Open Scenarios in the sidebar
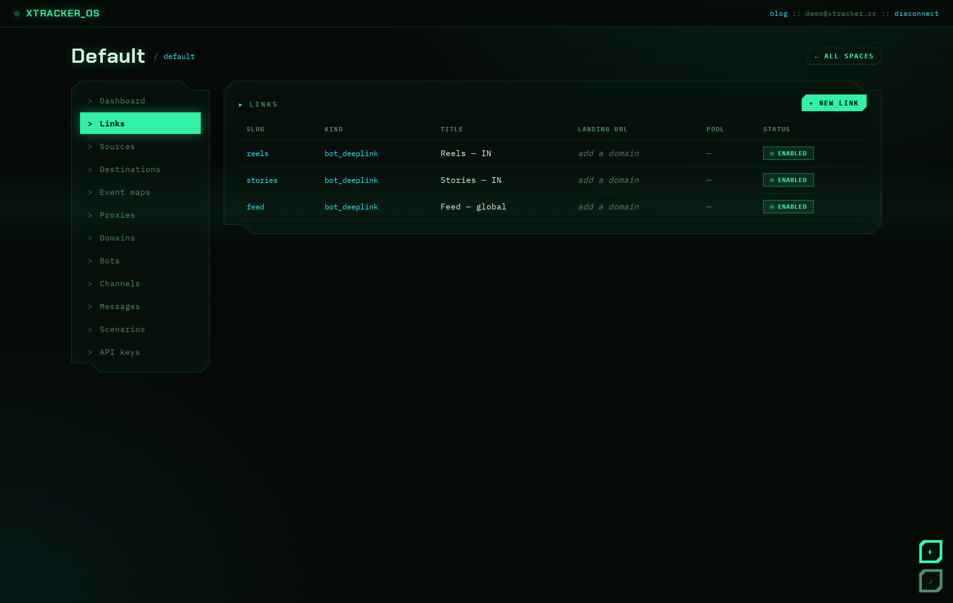 (x=140, y=329)
